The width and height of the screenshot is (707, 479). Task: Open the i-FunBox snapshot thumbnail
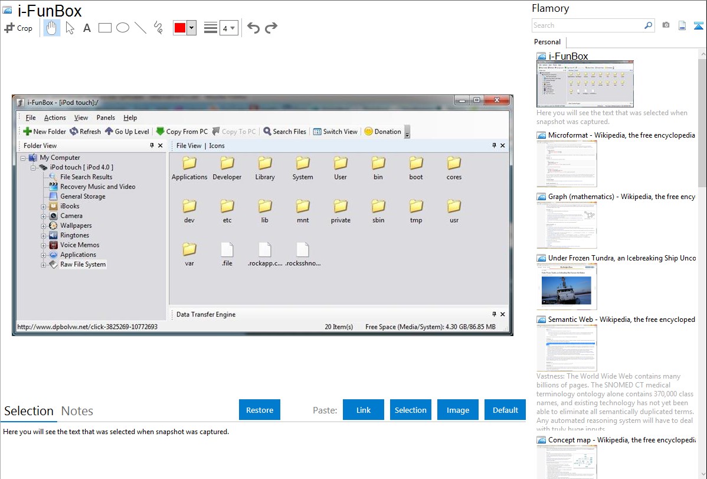585,84
